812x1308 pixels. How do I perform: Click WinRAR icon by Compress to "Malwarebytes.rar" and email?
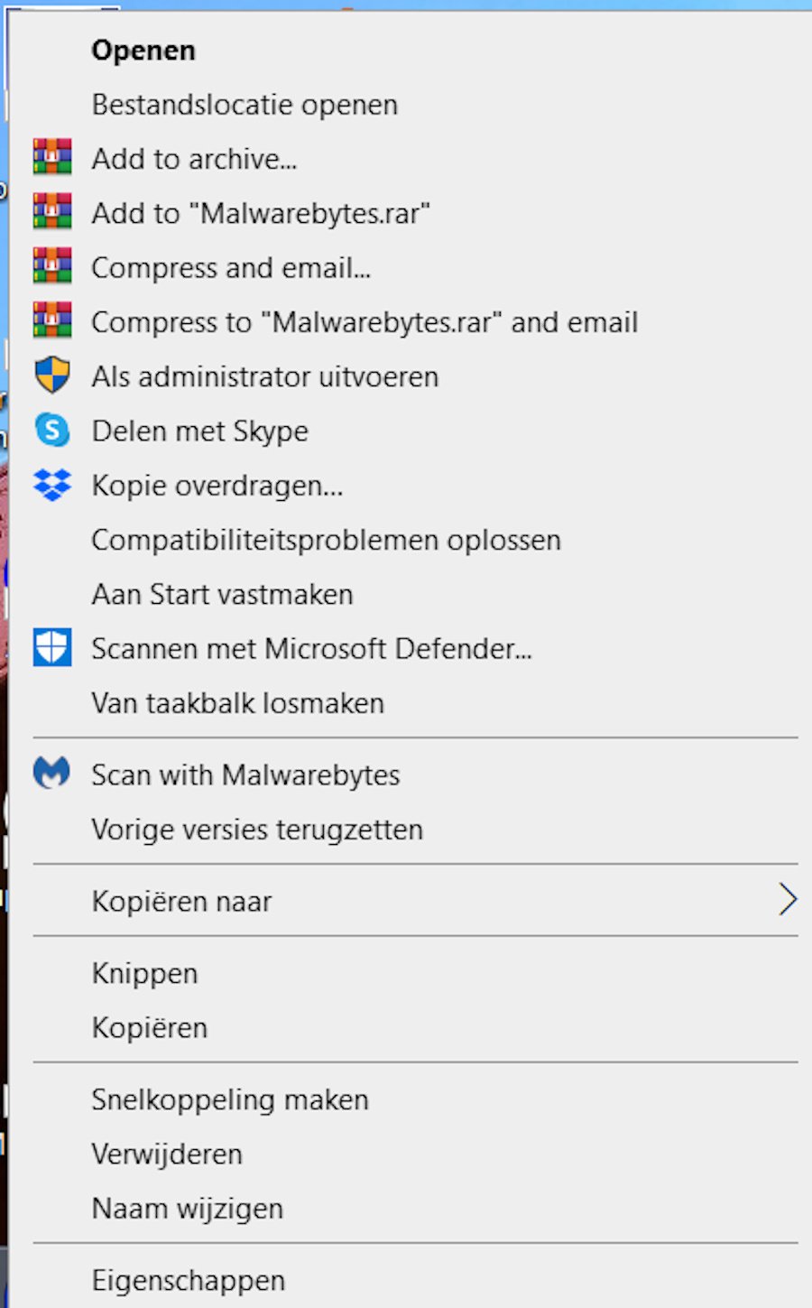52,321
